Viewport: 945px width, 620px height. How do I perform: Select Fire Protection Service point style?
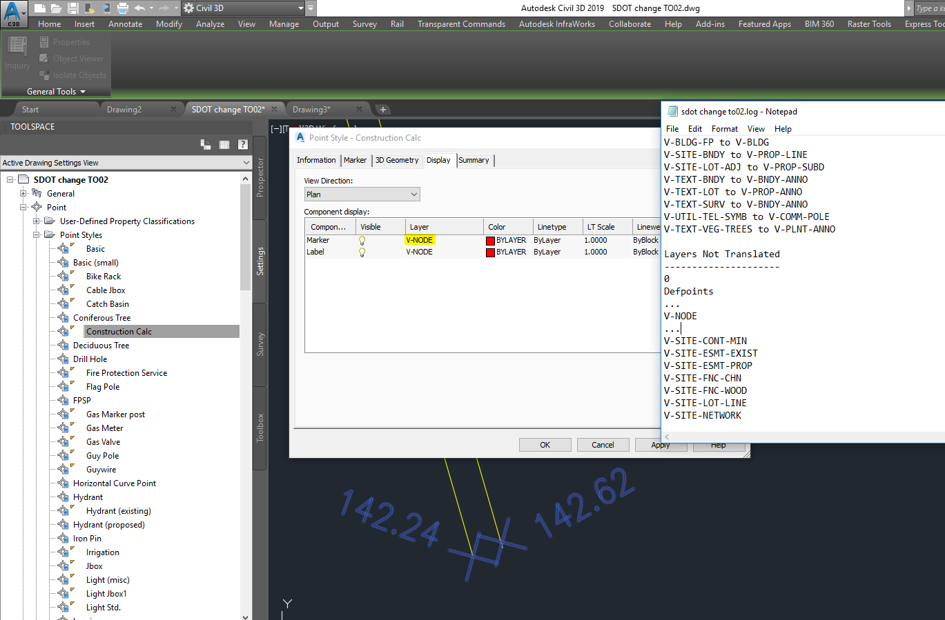pos(126,373)
